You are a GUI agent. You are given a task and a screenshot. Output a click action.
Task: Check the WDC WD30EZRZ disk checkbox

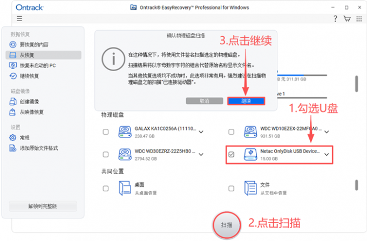[106, 155]
